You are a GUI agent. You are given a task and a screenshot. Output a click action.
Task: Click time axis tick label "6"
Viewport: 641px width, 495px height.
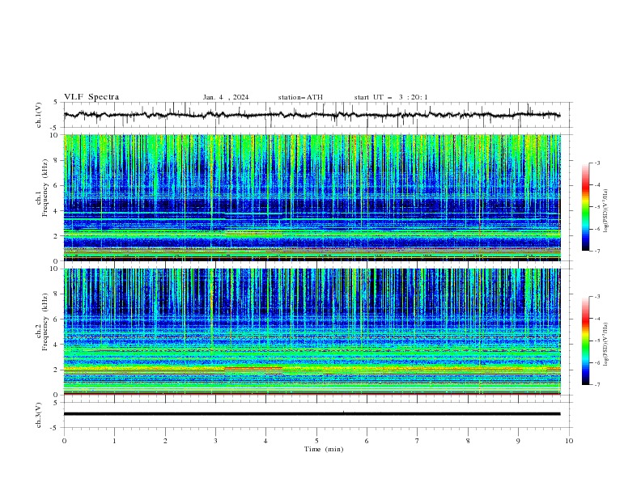[x=367, y=441]
